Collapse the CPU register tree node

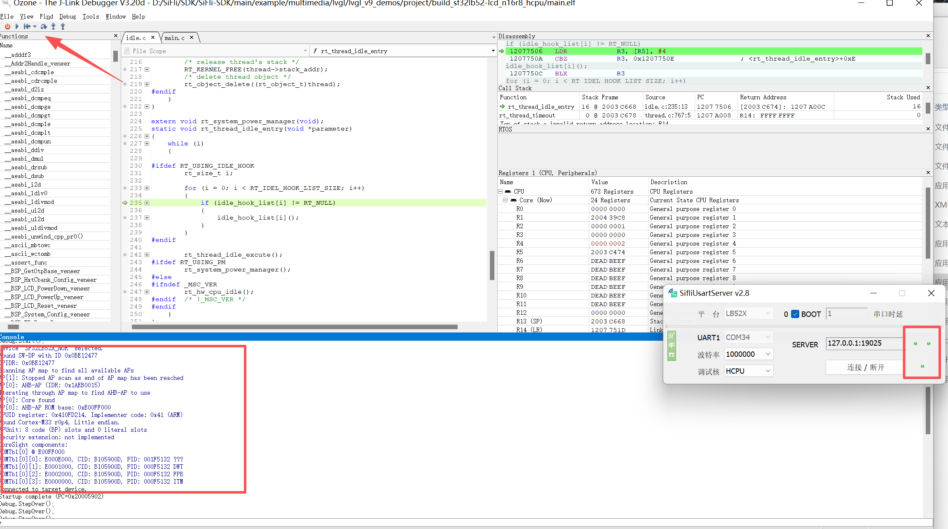coord(501,192)
